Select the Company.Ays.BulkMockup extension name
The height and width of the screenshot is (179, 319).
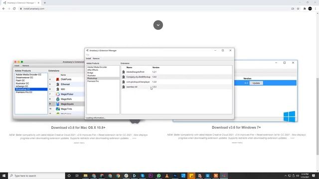click(x=138, y=77)
